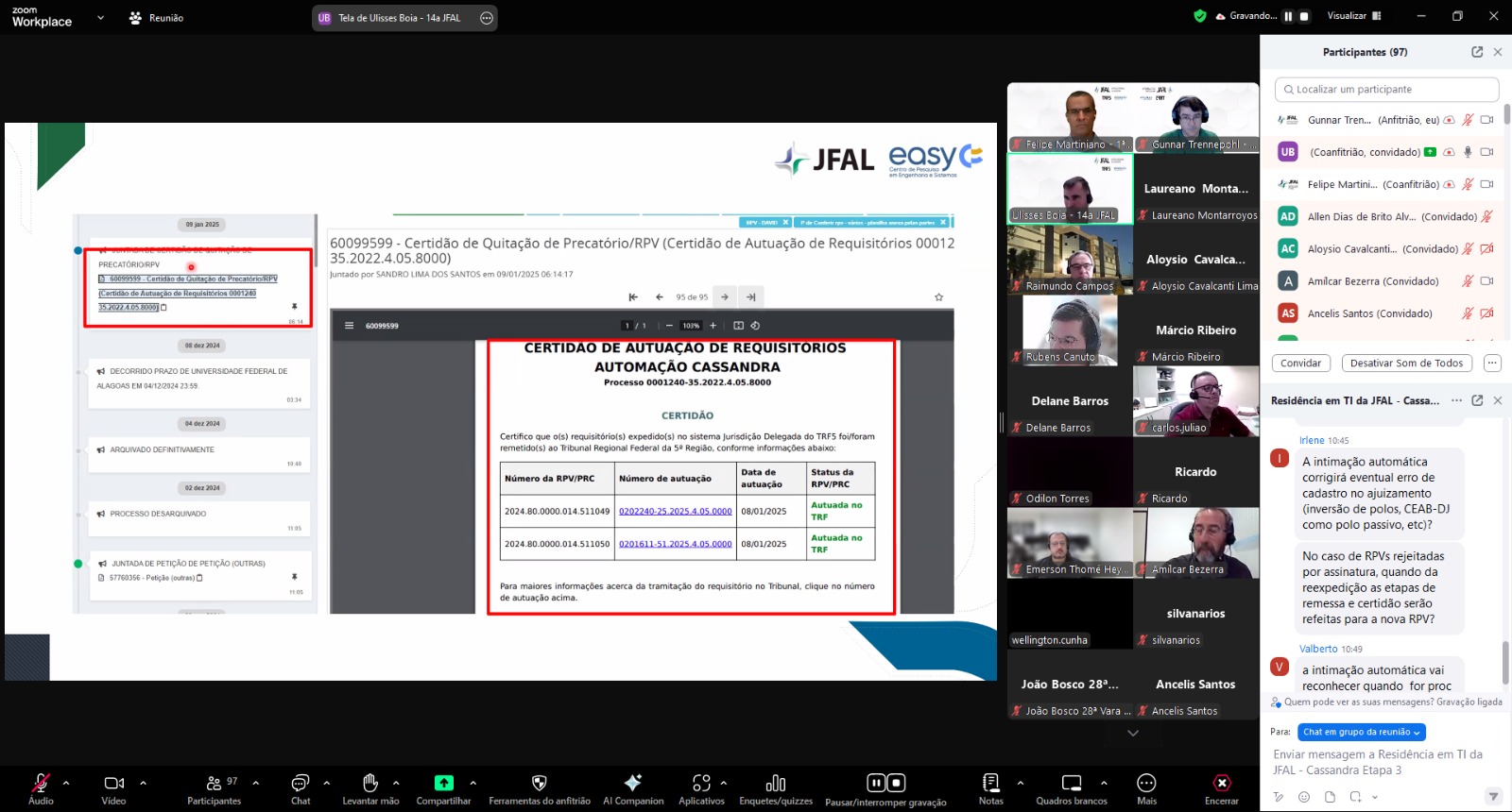Open share options on Tela de Ulisses Boia pill
Screen dimensions: 1512x812
pyautogui.click(x=487, y=18)
